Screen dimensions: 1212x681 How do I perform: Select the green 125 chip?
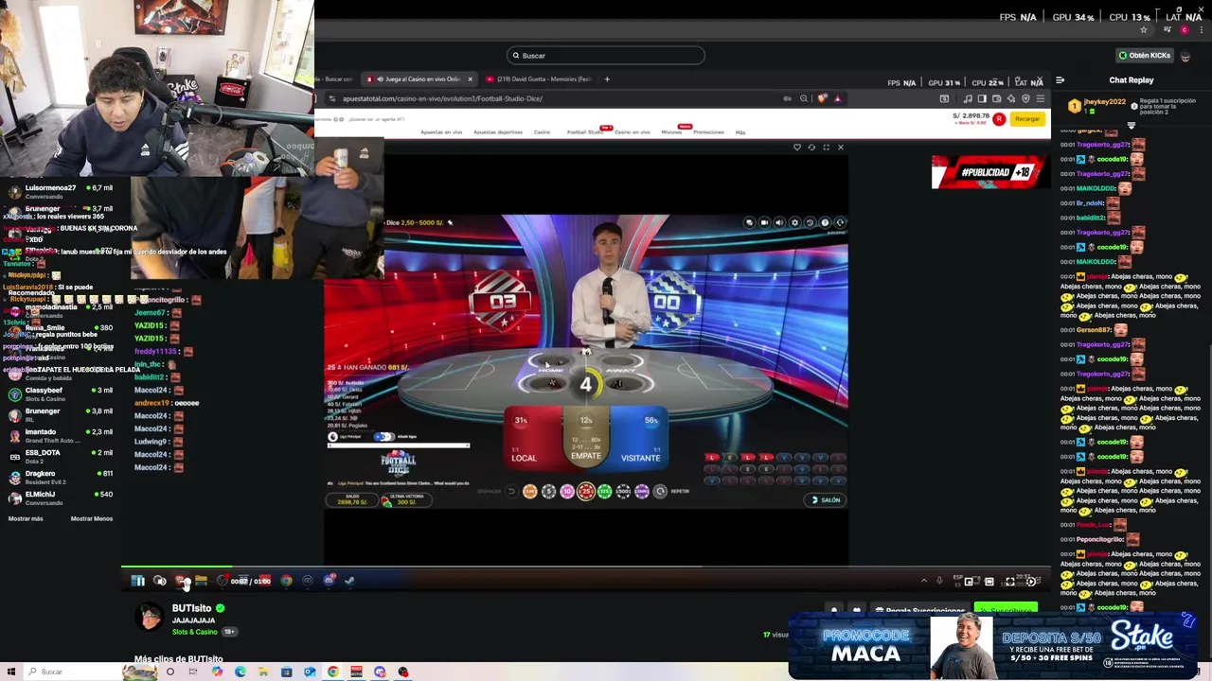click(605, 492)
